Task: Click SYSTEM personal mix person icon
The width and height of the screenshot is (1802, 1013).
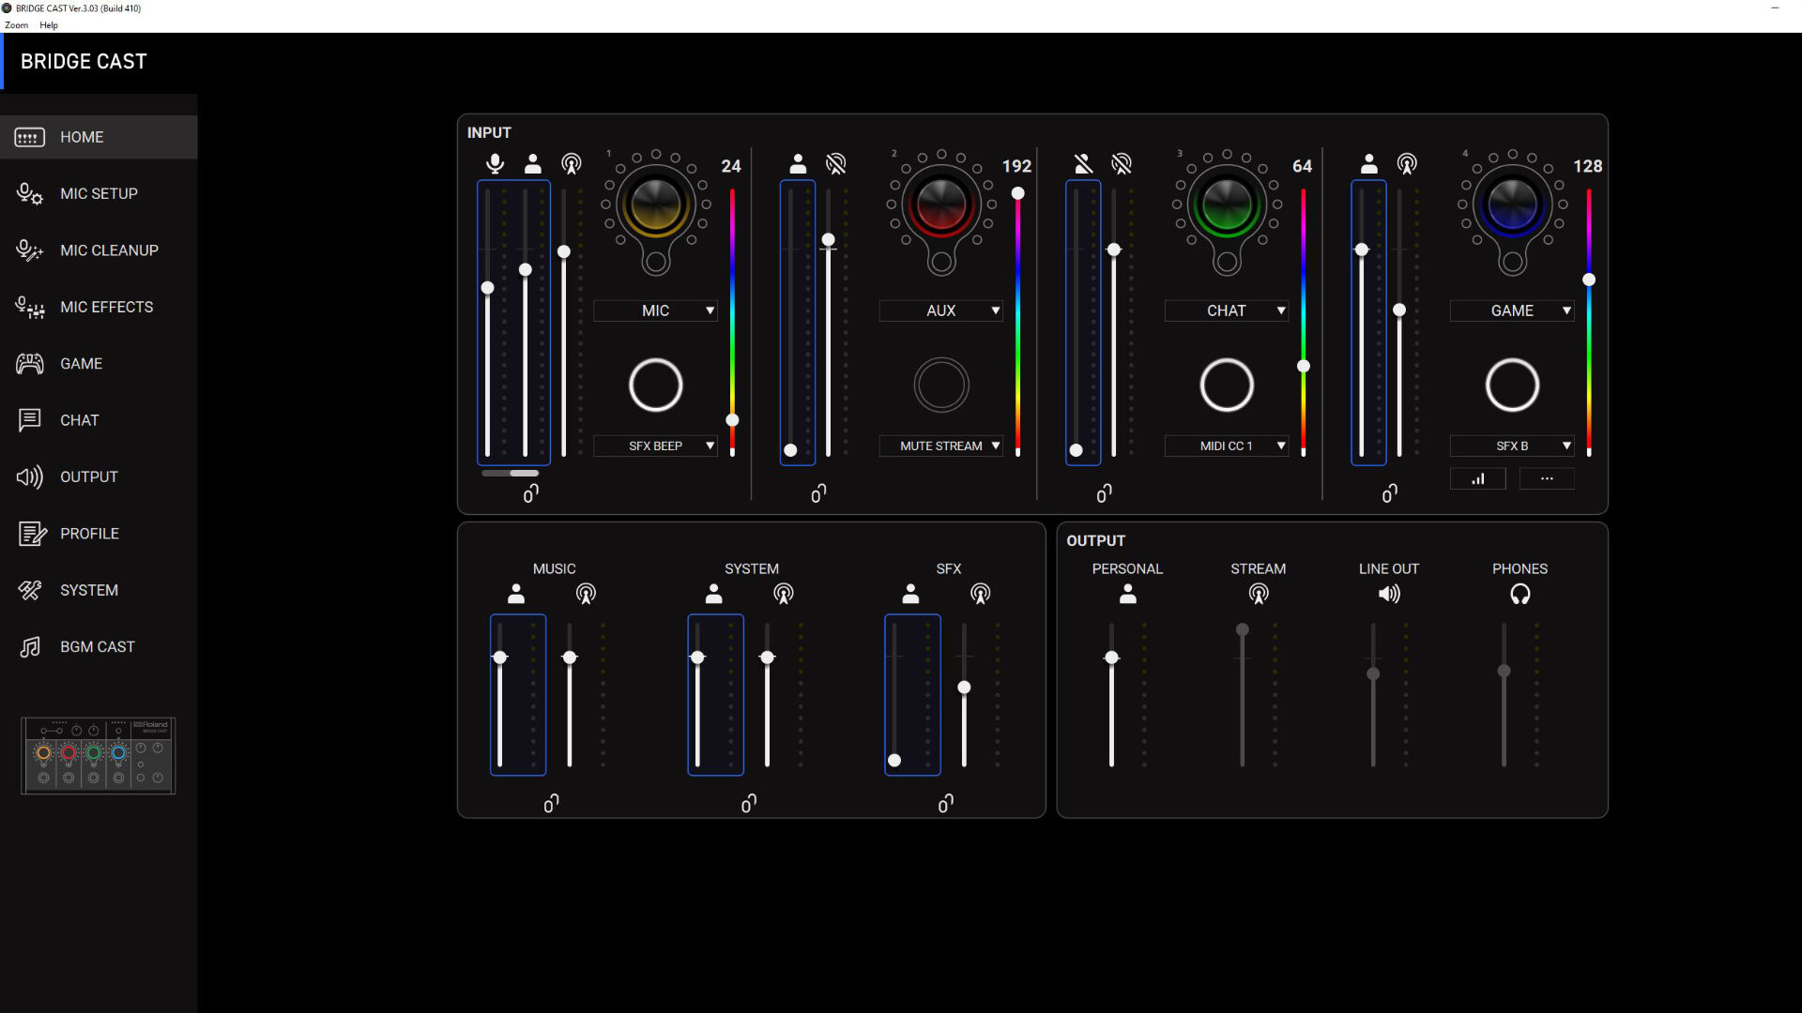Action: [713, 594]
